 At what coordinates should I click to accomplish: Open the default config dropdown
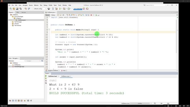[39, 9]
